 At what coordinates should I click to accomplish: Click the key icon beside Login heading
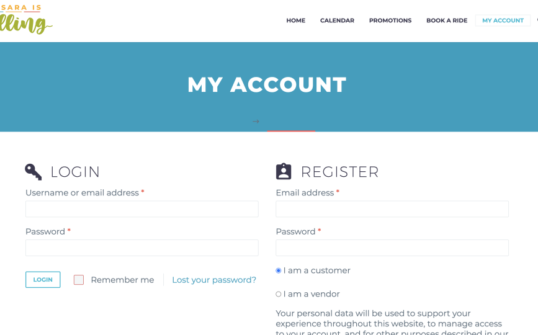(x=34, y=172)
